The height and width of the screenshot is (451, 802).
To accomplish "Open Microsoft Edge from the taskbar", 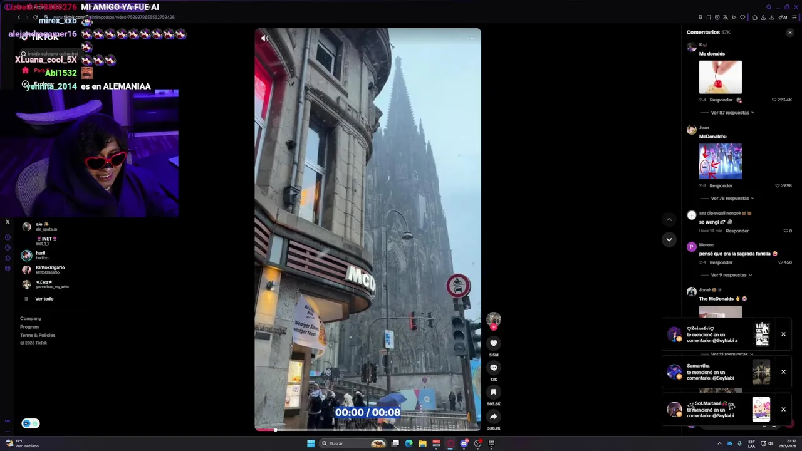I will pyautogui.click(x=409, y=443).
